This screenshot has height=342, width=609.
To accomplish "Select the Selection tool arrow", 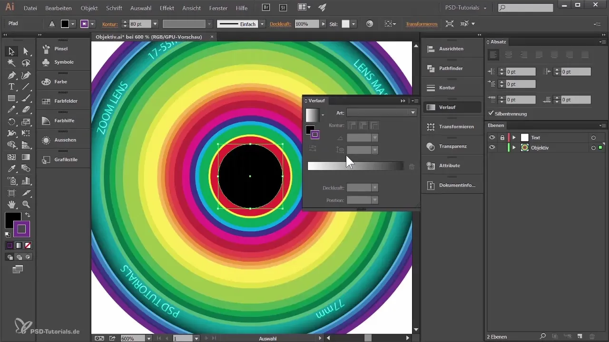I will [x=11, y=51].
